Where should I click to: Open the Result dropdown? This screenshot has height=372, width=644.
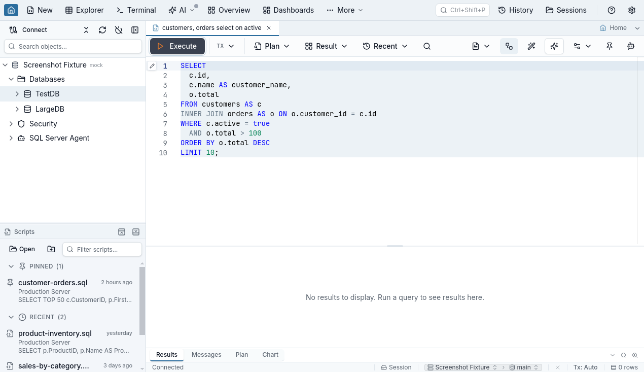point(326,46)
